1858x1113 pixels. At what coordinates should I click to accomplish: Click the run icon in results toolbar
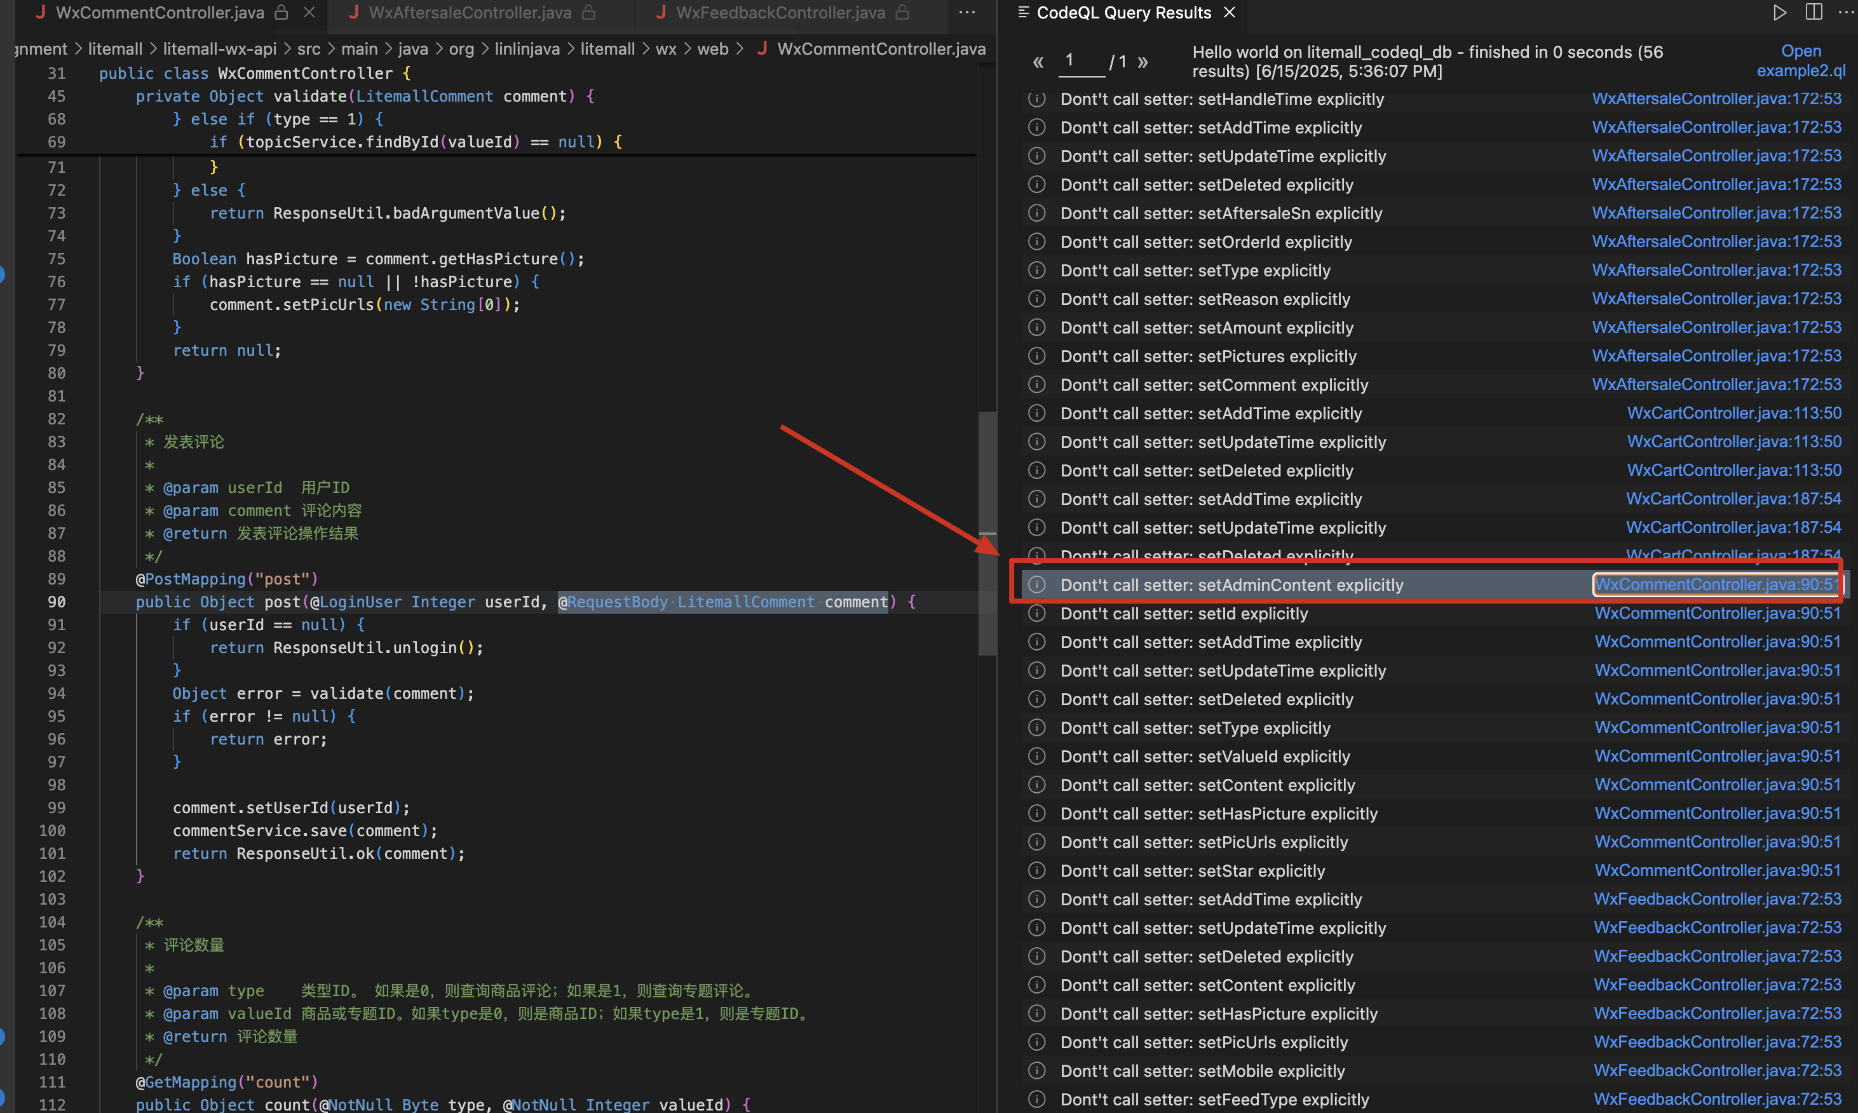point(1779,13)
